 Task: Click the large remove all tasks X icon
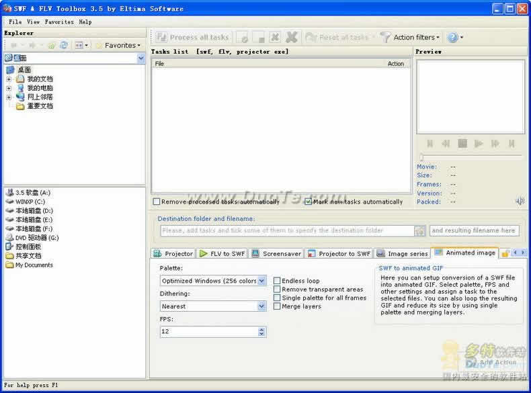[291, 37]
